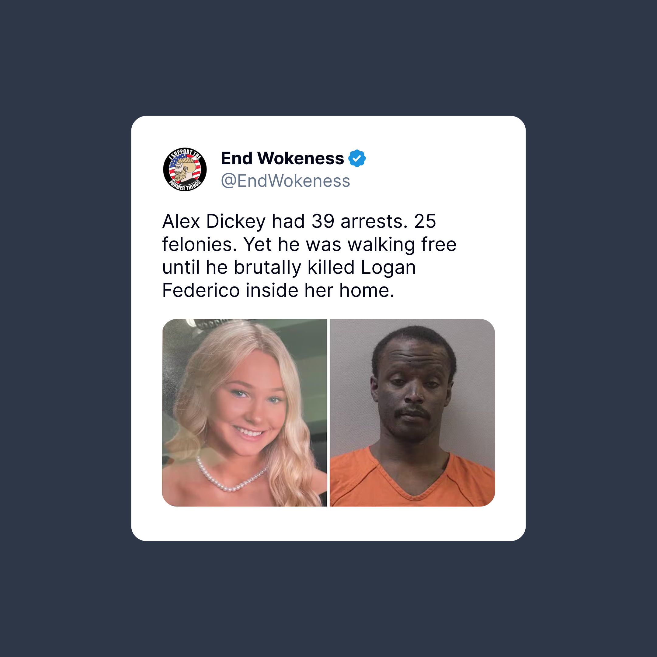Click the word 'felonies' in the tweet

(x=200, y=244)
